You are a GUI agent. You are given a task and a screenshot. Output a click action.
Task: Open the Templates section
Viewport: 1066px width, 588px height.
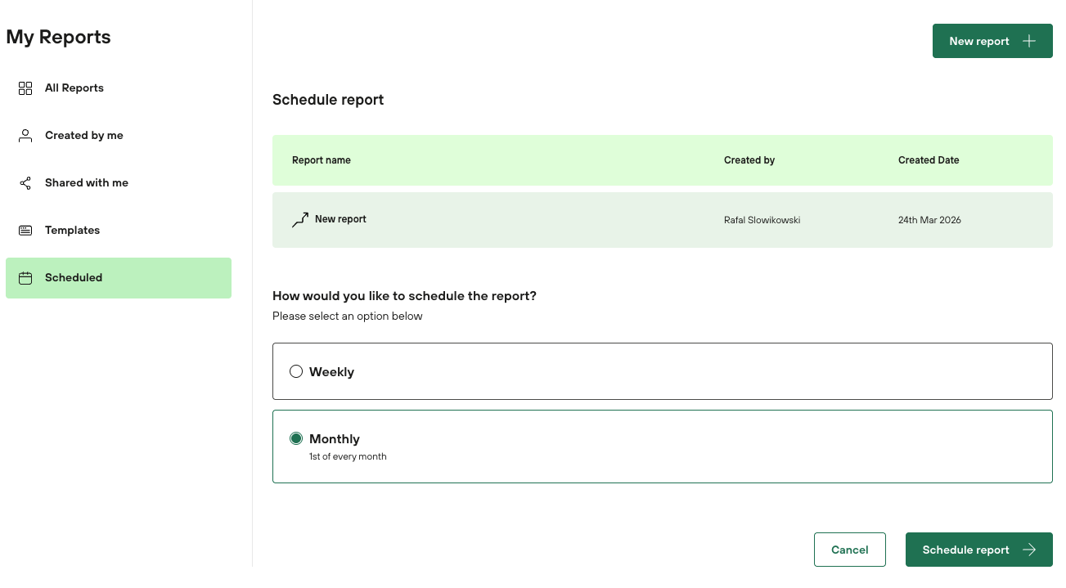click(73, 231)
